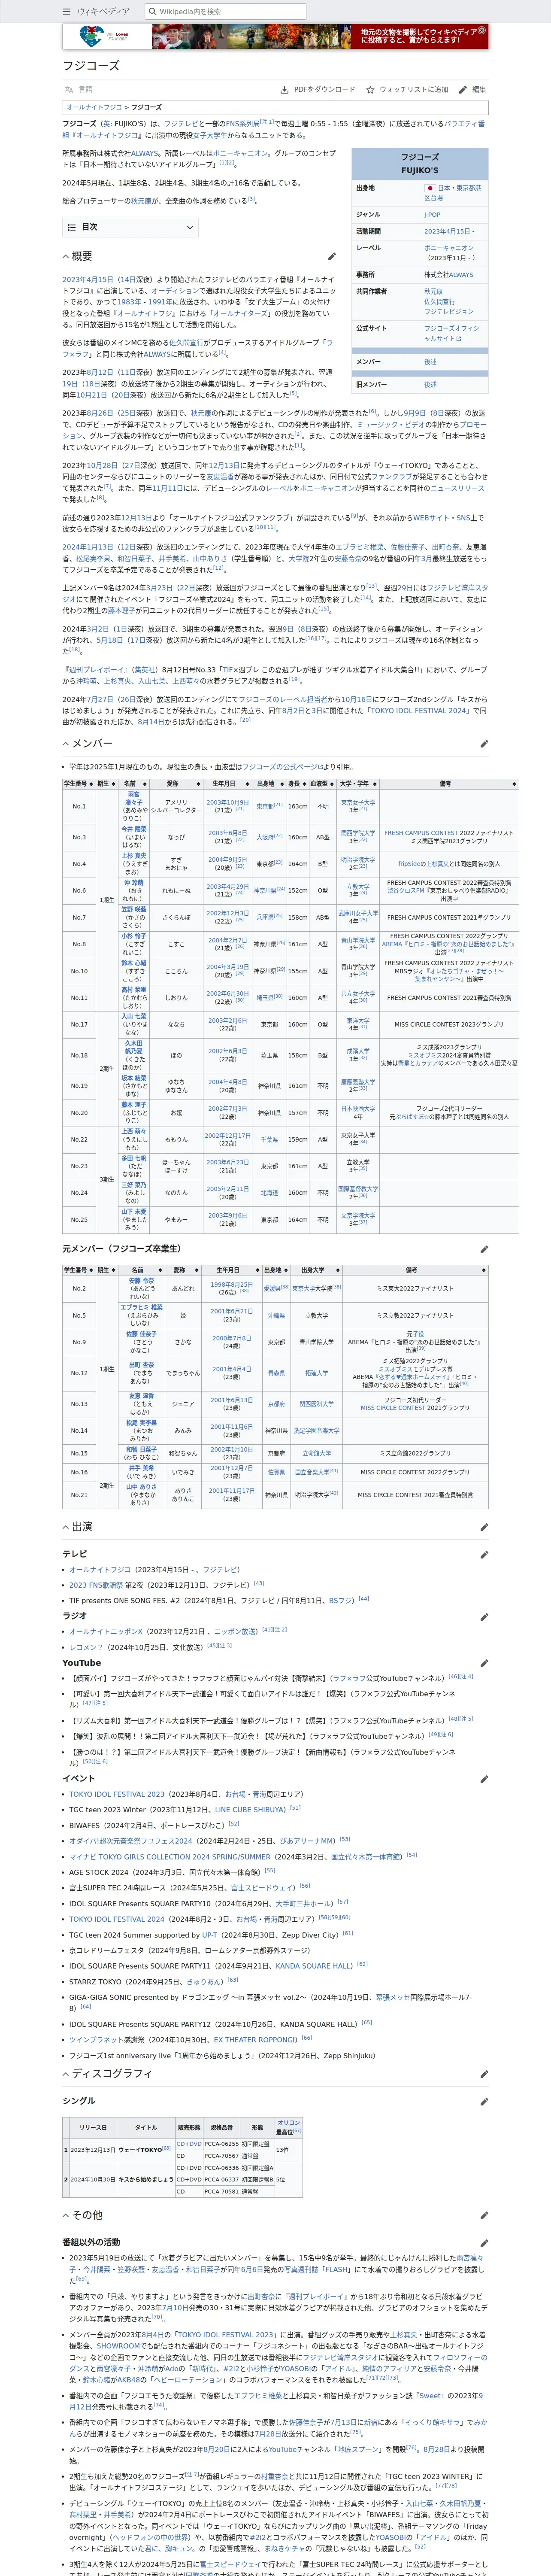The width and height of the screenshot is (551, 2576).
Task: Expand the 目次 table of contents dropdown
Action: click(130, 227)
